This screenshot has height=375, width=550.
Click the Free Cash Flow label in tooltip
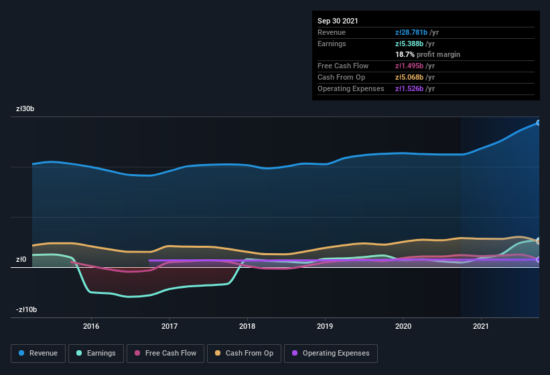(343, 66)
